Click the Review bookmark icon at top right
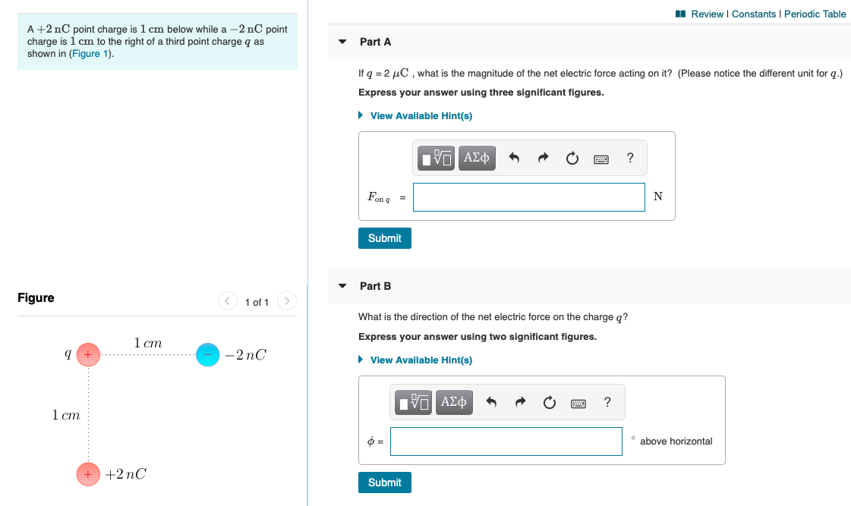Viewport: 851px width, 506px height. pos(683,14)
